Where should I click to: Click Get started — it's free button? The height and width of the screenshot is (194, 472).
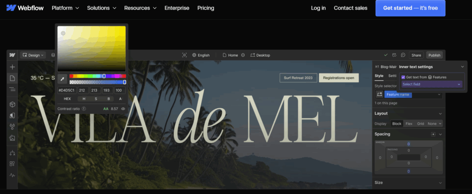(x=410, y=8)
